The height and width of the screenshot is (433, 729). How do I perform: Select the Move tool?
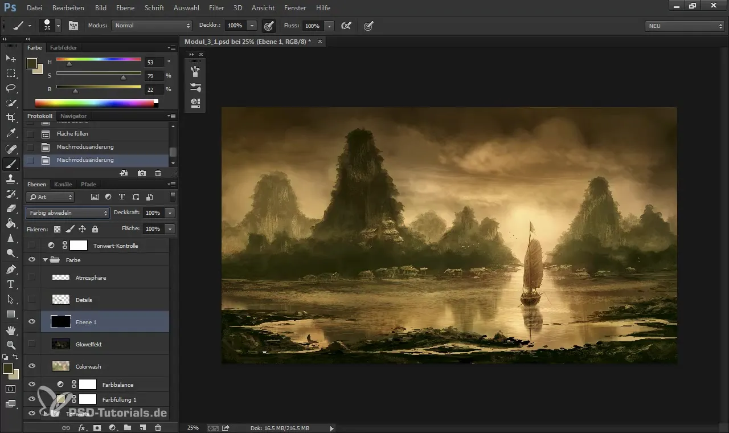click(11, 59)
